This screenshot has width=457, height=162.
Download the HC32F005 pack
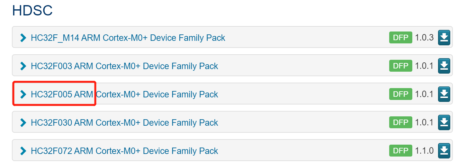[x=444, y=94]
